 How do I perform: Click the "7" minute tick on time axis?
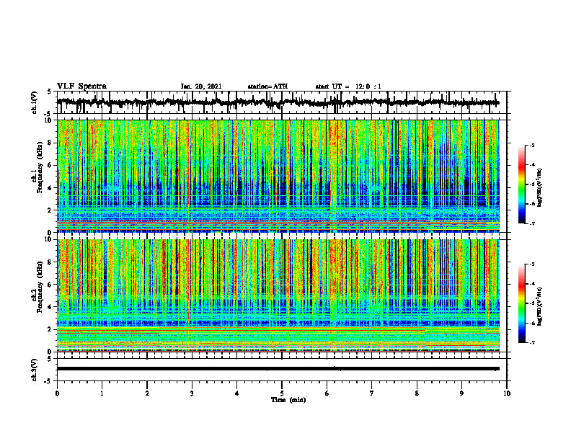click(372, 393)
